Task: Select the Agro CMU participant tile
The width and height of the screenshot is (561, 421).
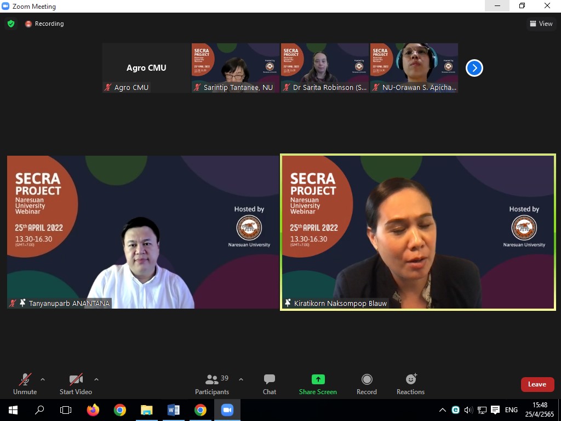Action: tap(146, 68)
